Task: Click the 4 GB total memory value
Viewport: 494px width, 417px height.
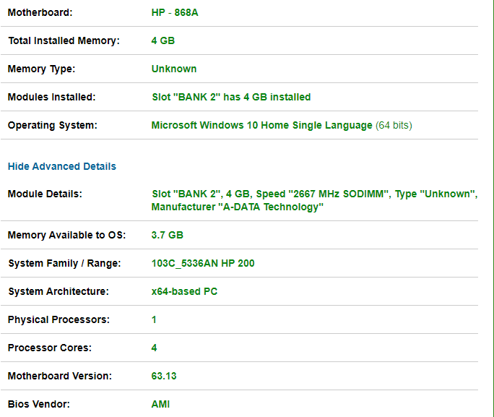Action: click(x=163, y=40)
